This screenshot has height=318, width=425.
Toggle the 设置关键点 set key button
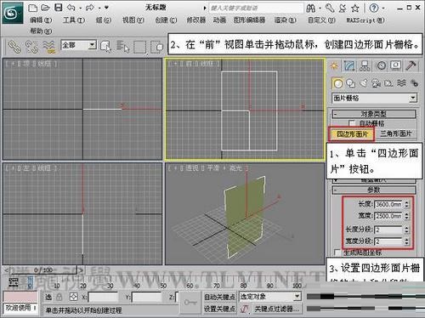[219, 309]
